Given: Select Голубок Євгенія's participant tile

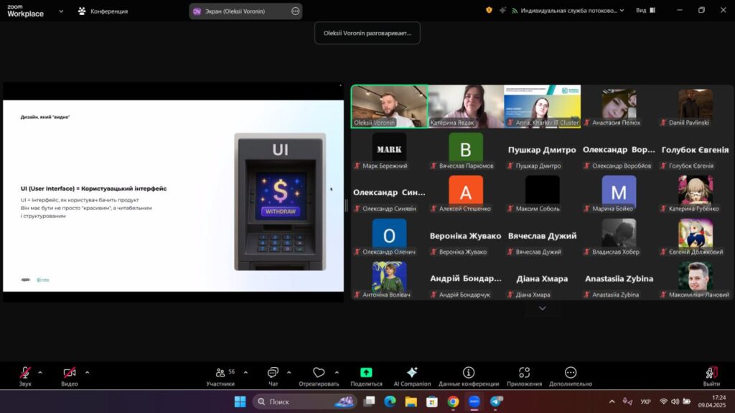Looking at the screenshot, I should 695,149.
